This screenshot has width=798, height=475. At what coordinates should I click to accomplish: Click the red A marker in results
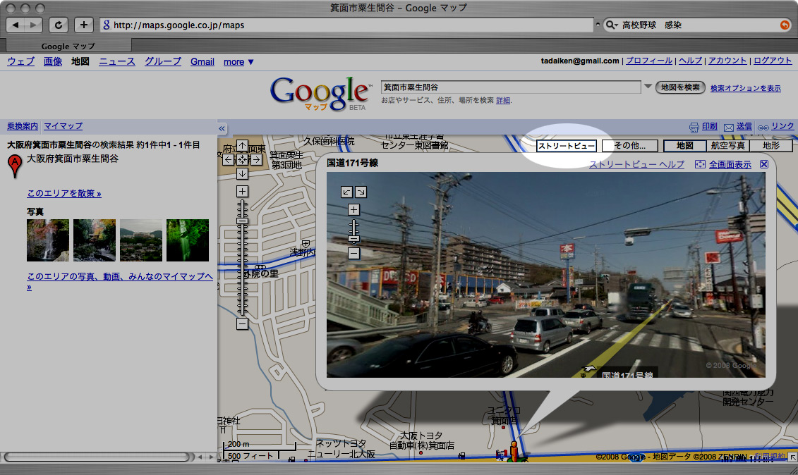click(16, 166)
